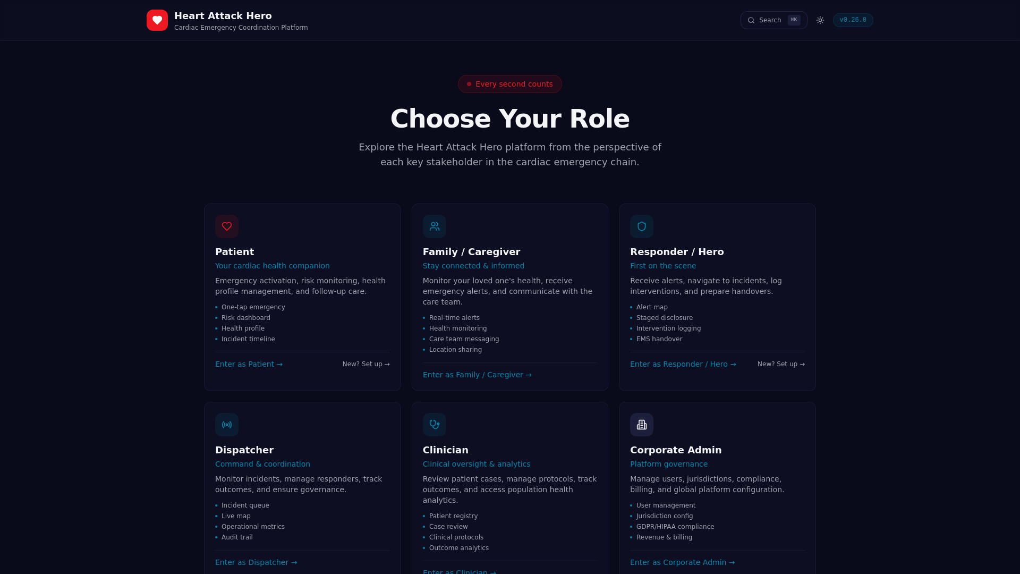Click the v0.26.0 version badge
1020x574 pixels.
click(853, 20)
